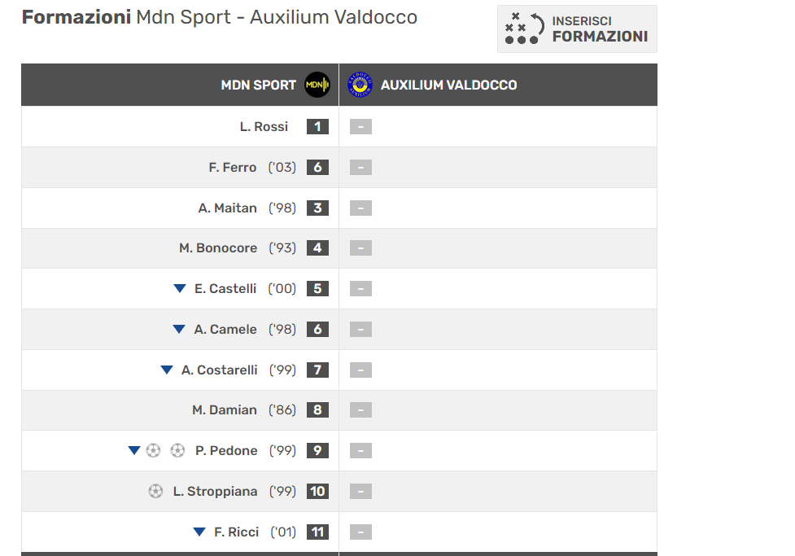Viewport: 795px width, 556px height.
Task: Click substitution arrow beside A. Camele
Action: [179, 329]
